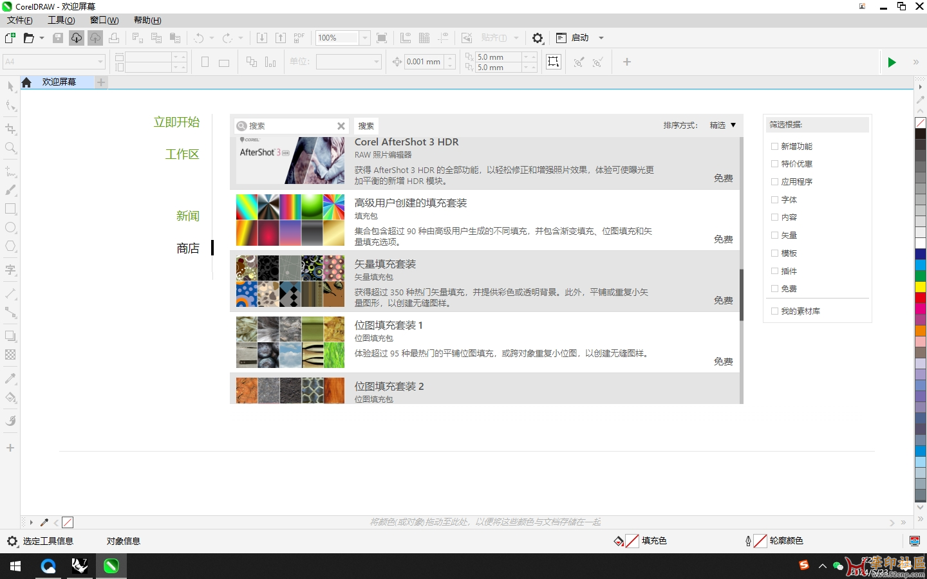
Task: Go to 新闻 section
Action: click(x=188, y=216)
